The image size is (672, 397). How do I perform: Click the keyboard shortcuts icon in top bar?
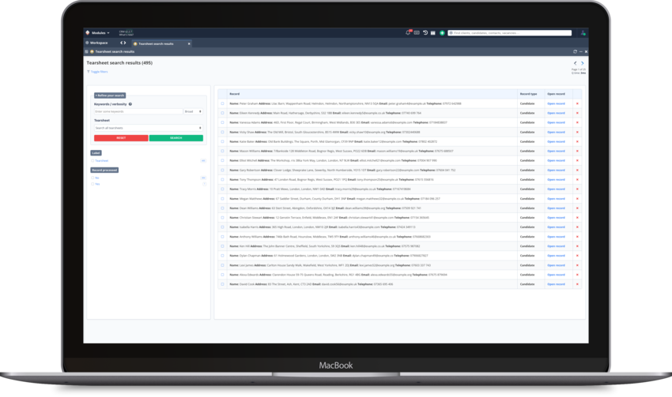coord(417,32)
